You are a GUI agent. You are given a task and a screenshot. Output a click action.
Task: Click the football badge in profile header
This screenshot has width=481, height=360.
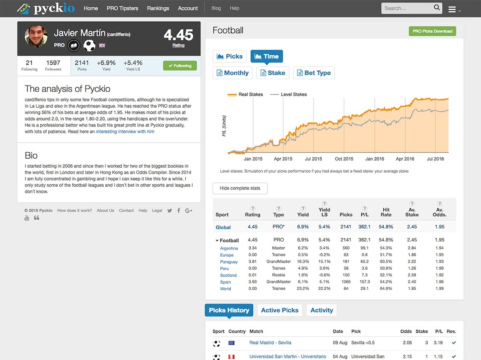[x=89, y=45]
